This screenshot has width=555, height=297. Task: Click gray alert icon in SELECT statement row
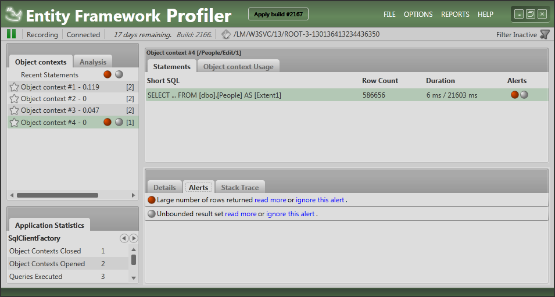[x=524, y=95]
